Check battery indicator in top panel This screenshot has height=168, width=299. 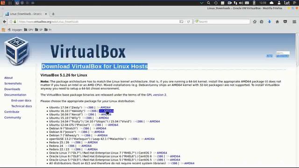click(x=254, y=3)
